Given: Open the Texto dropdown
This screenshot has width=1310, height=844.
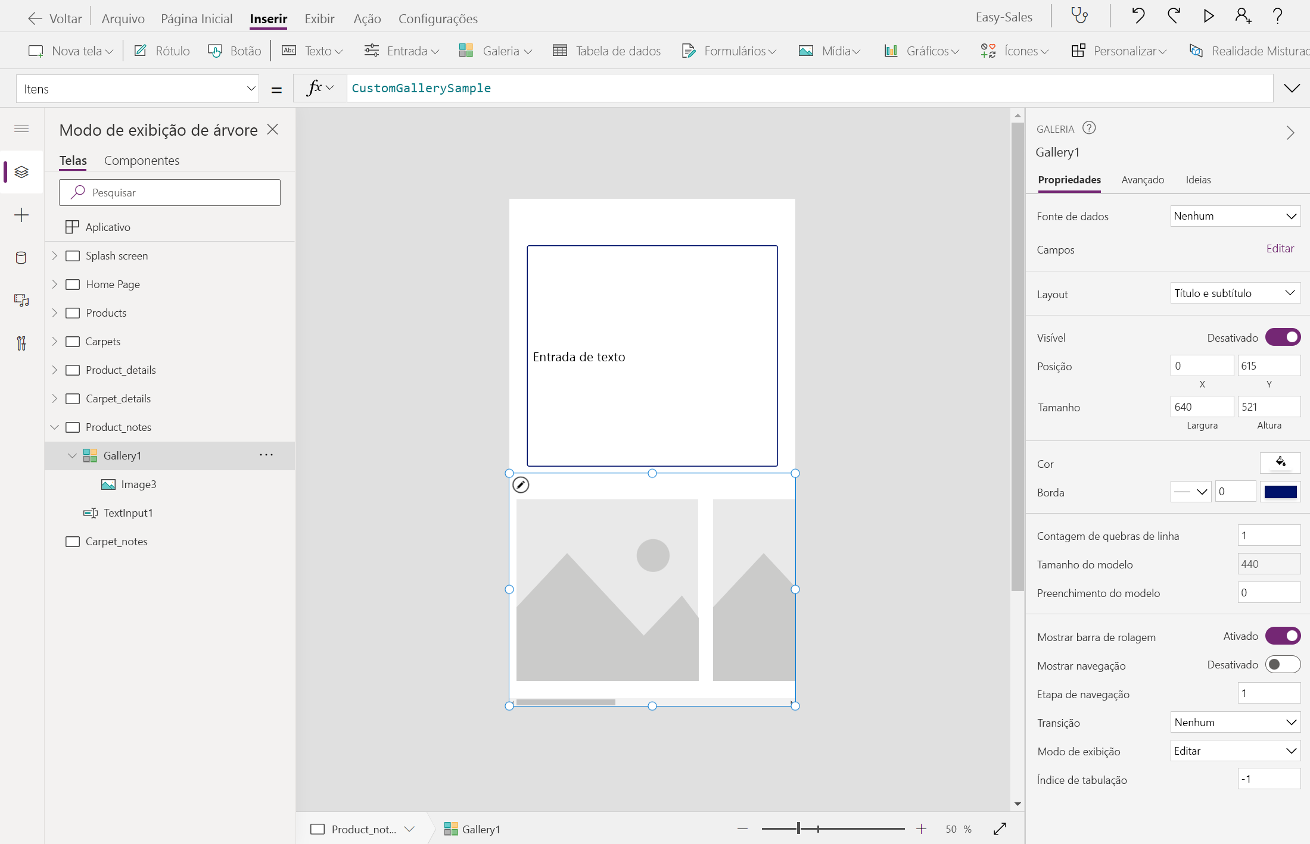Looking at the screenshot, I should point(312,51).
